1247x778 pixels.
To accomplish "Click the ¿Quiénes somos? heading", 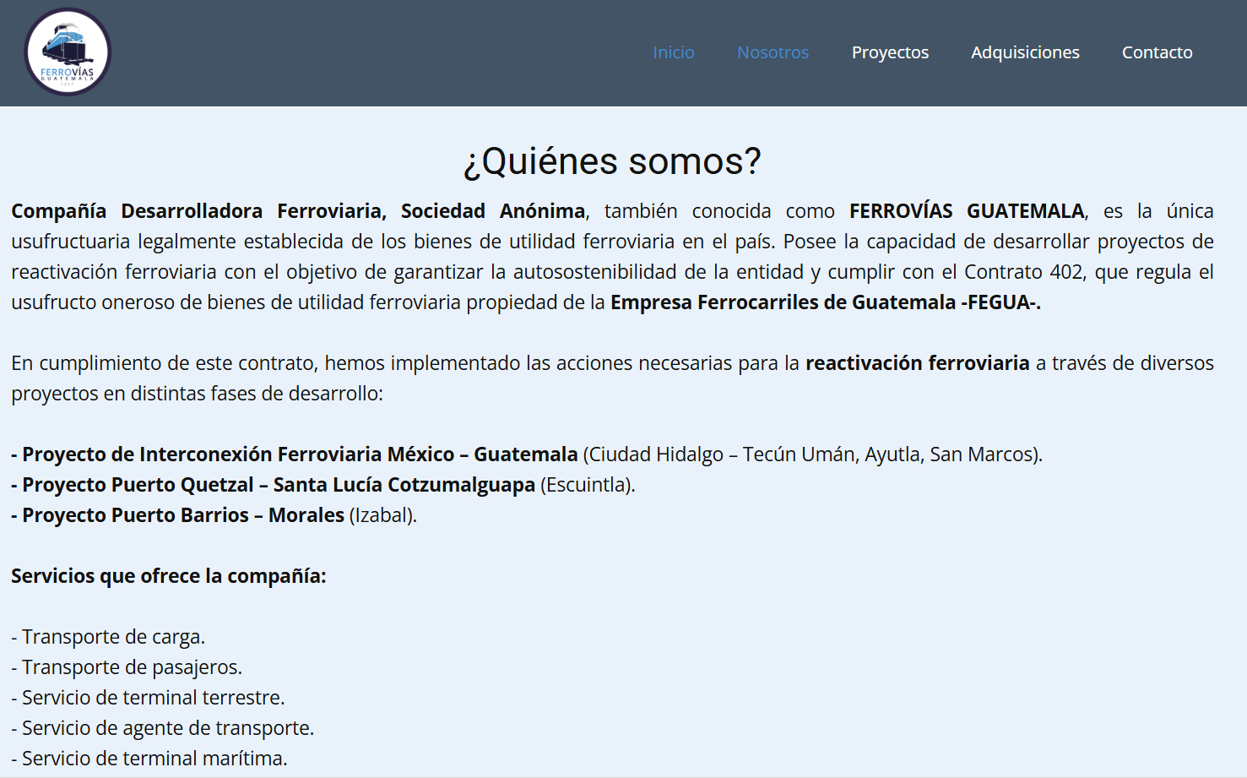I will tap(612, 161).
